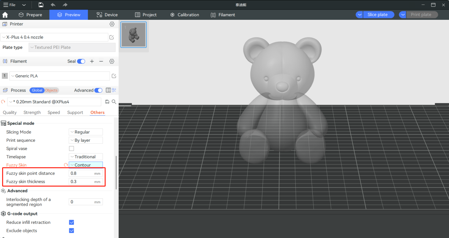Edit the X-Plus 4 nozzle printer preset

point(112,37)
